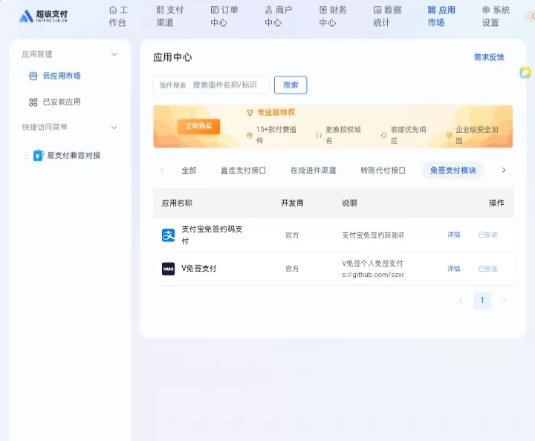Collapse the 应用管理 section
Image resolution: width=535 pixels, height=441 pixels.
pos(114,54)
